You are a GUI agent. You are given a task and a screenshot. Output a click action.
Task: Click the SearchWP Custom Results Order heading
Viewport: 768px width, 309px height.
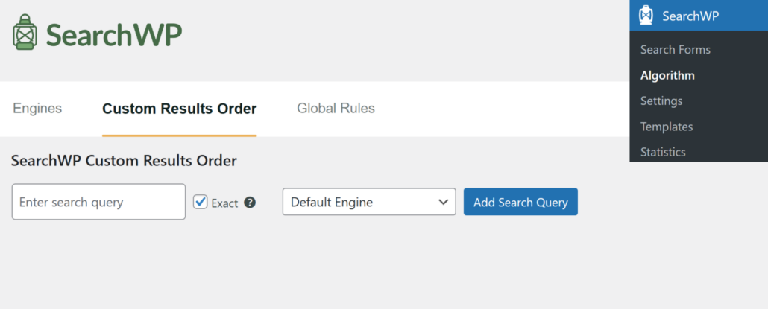pos(124,161)
